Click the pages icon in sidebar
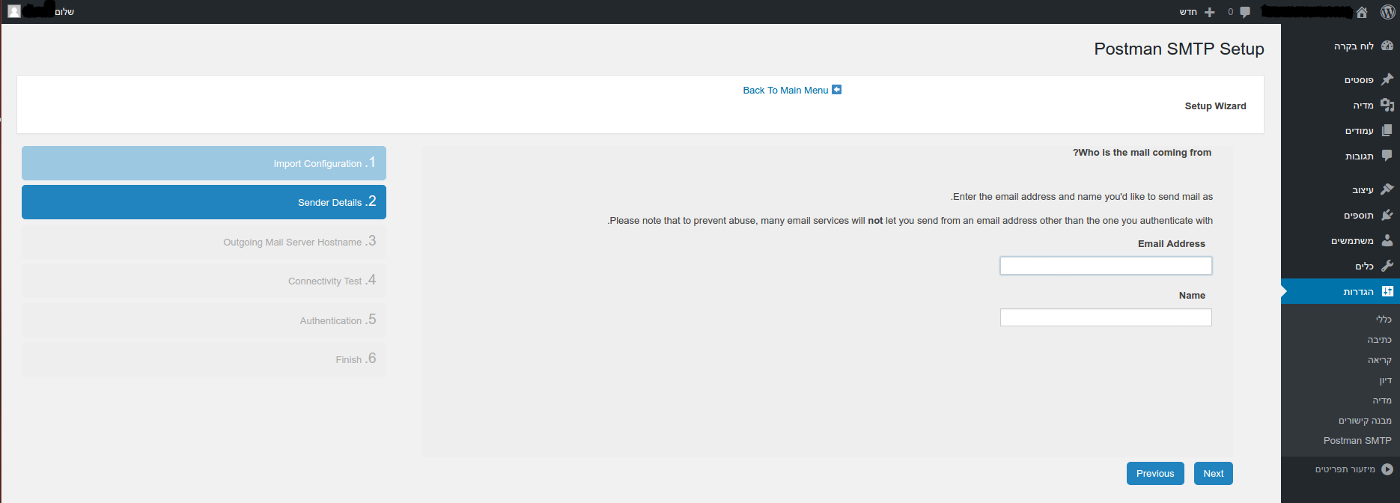This screenshot has width=1400, height=503. pos(1387,130)
